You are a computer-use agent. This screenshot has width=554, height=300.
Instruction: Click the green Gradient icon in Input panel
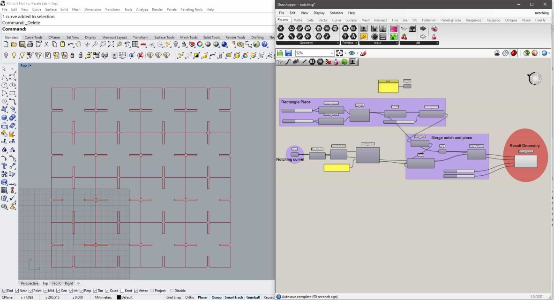(x=394, y=37)
